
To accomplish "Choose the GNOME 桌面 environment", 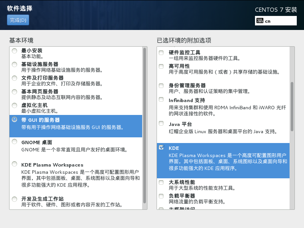I will (14, 142).
